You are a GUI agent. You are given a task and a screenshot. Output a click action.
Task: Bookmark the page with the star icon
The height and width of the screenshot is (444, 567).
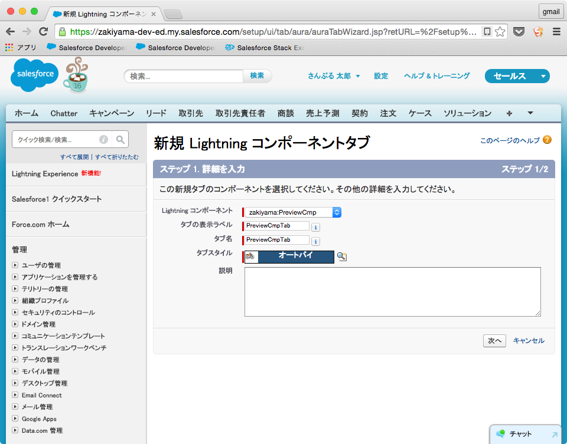click(500, 32)
